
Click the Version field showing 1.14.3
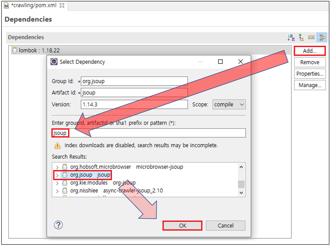[x=134, y=105]
